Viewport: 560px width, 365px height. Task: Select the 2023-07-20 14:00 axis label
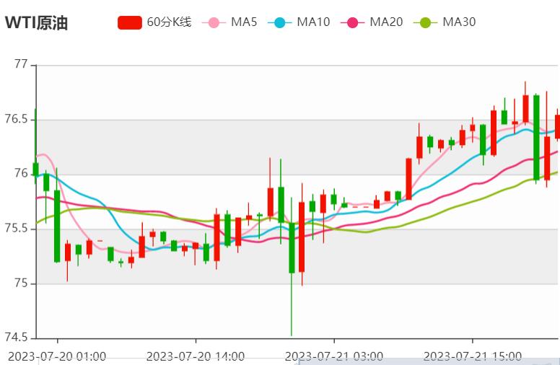pyautogui.click(x=195, y=356)
